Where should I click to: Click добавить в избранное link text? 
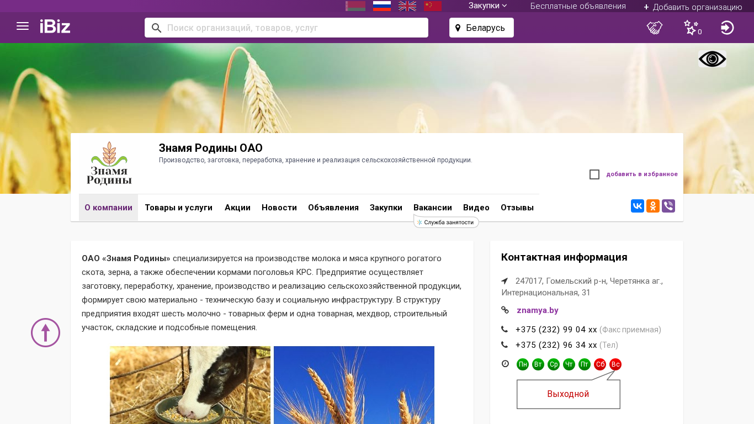pos(642,174)
